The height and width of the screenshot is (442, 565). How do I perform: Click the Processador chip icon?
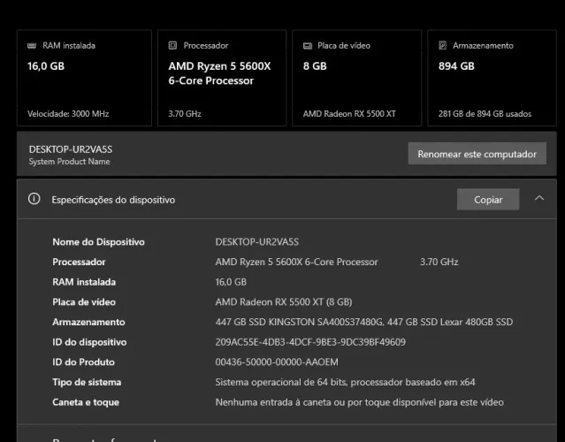click(172, 45)
